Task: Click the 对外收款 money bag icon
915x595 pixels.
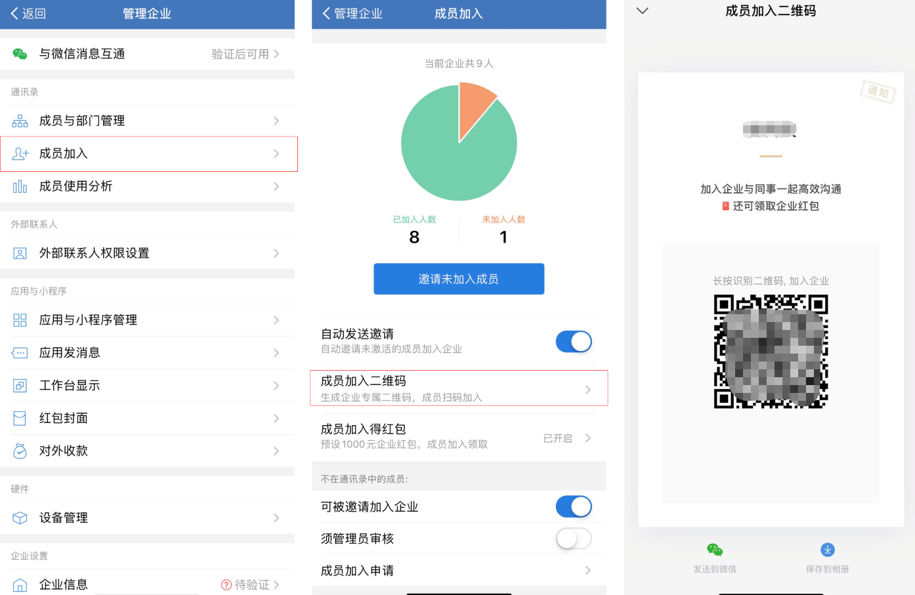Action: point(20,451)
